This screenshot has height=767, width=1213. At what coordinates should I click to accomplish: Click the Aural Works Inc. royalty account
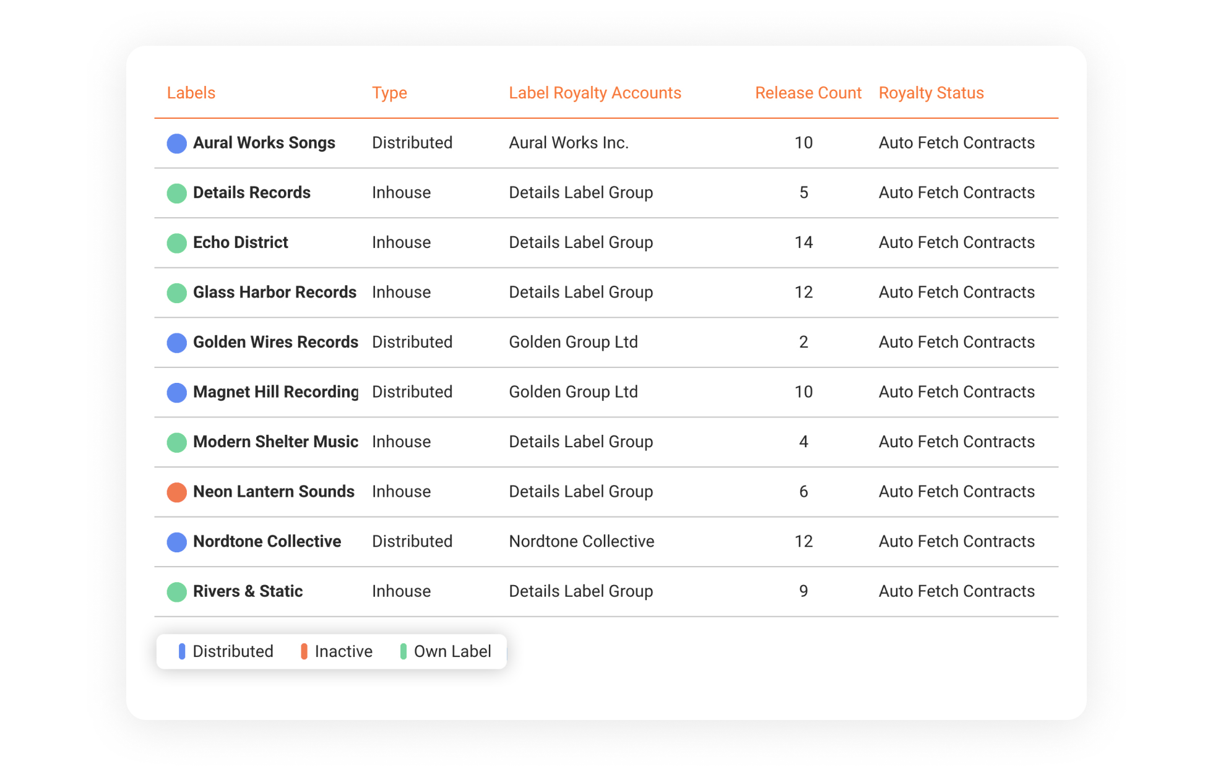coord(568,143)
